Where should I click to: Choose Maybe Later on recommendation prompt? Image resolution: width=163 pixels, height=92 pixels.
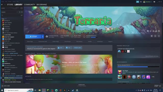point(77,48)
